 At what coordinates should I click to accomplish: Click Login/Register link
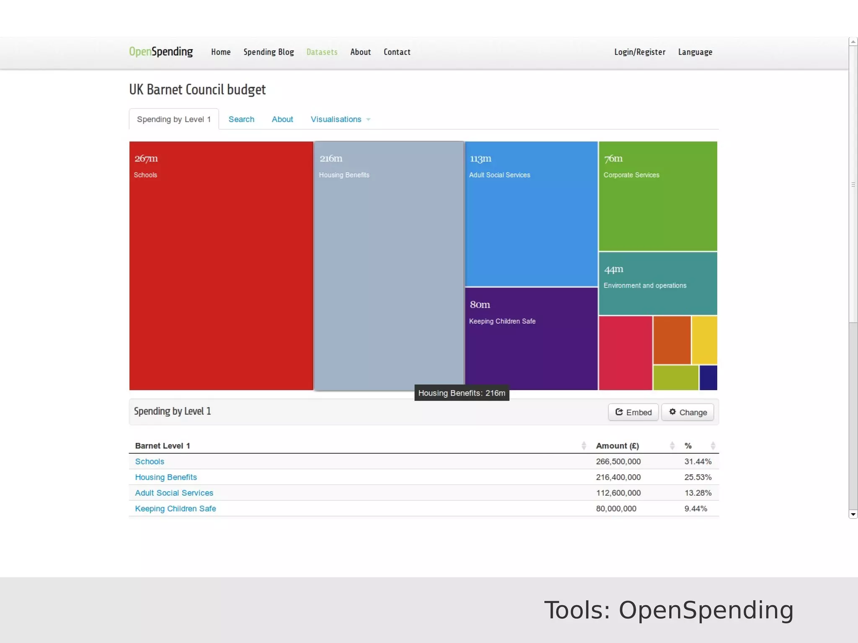click(x=640, y=52)
